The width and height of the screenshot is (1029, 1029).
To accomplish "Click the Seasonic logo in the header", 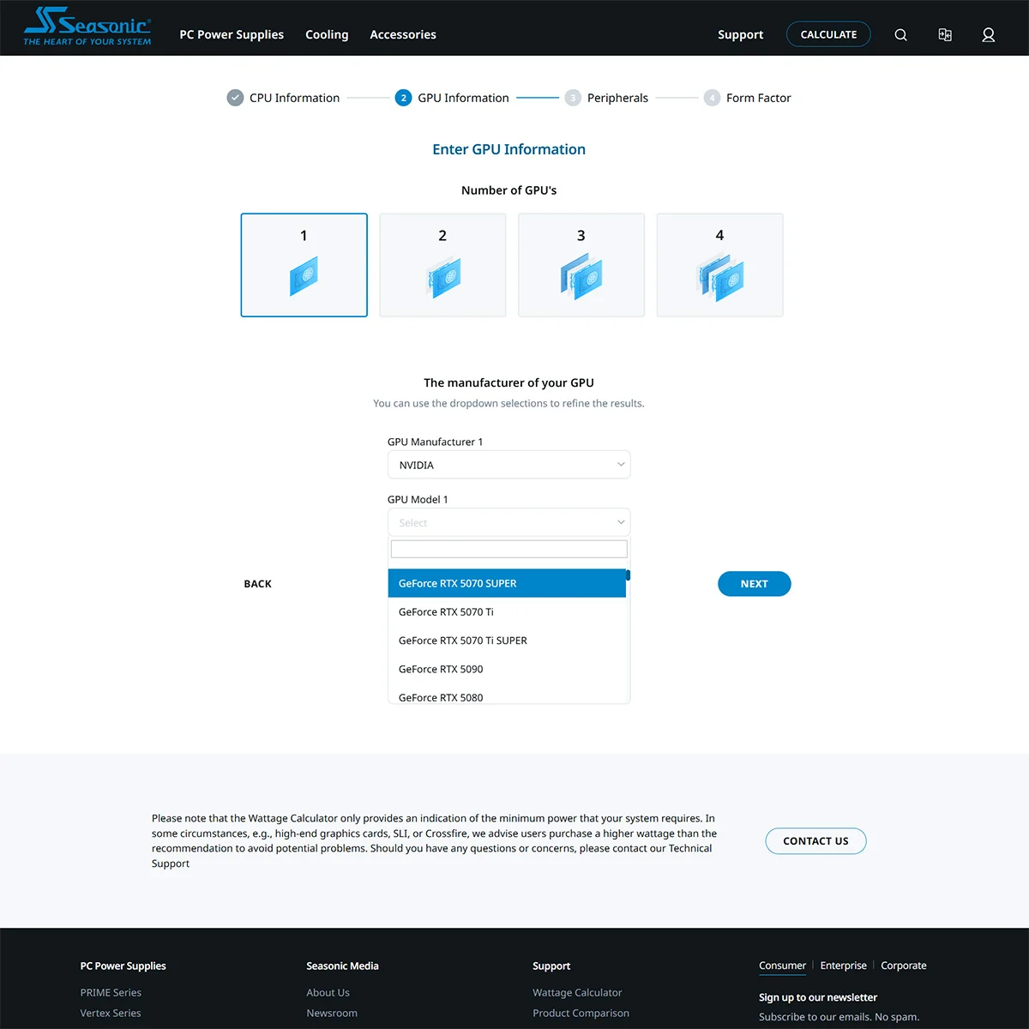I will pos(86,27).
